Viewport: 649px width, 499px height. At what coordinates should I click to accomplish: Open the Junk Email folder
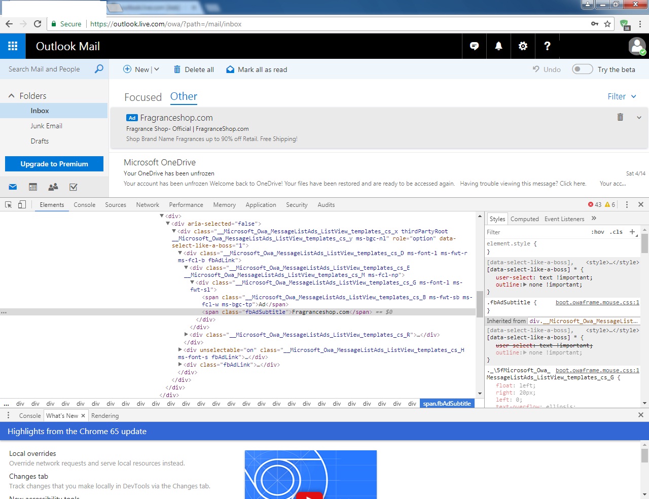46,126
